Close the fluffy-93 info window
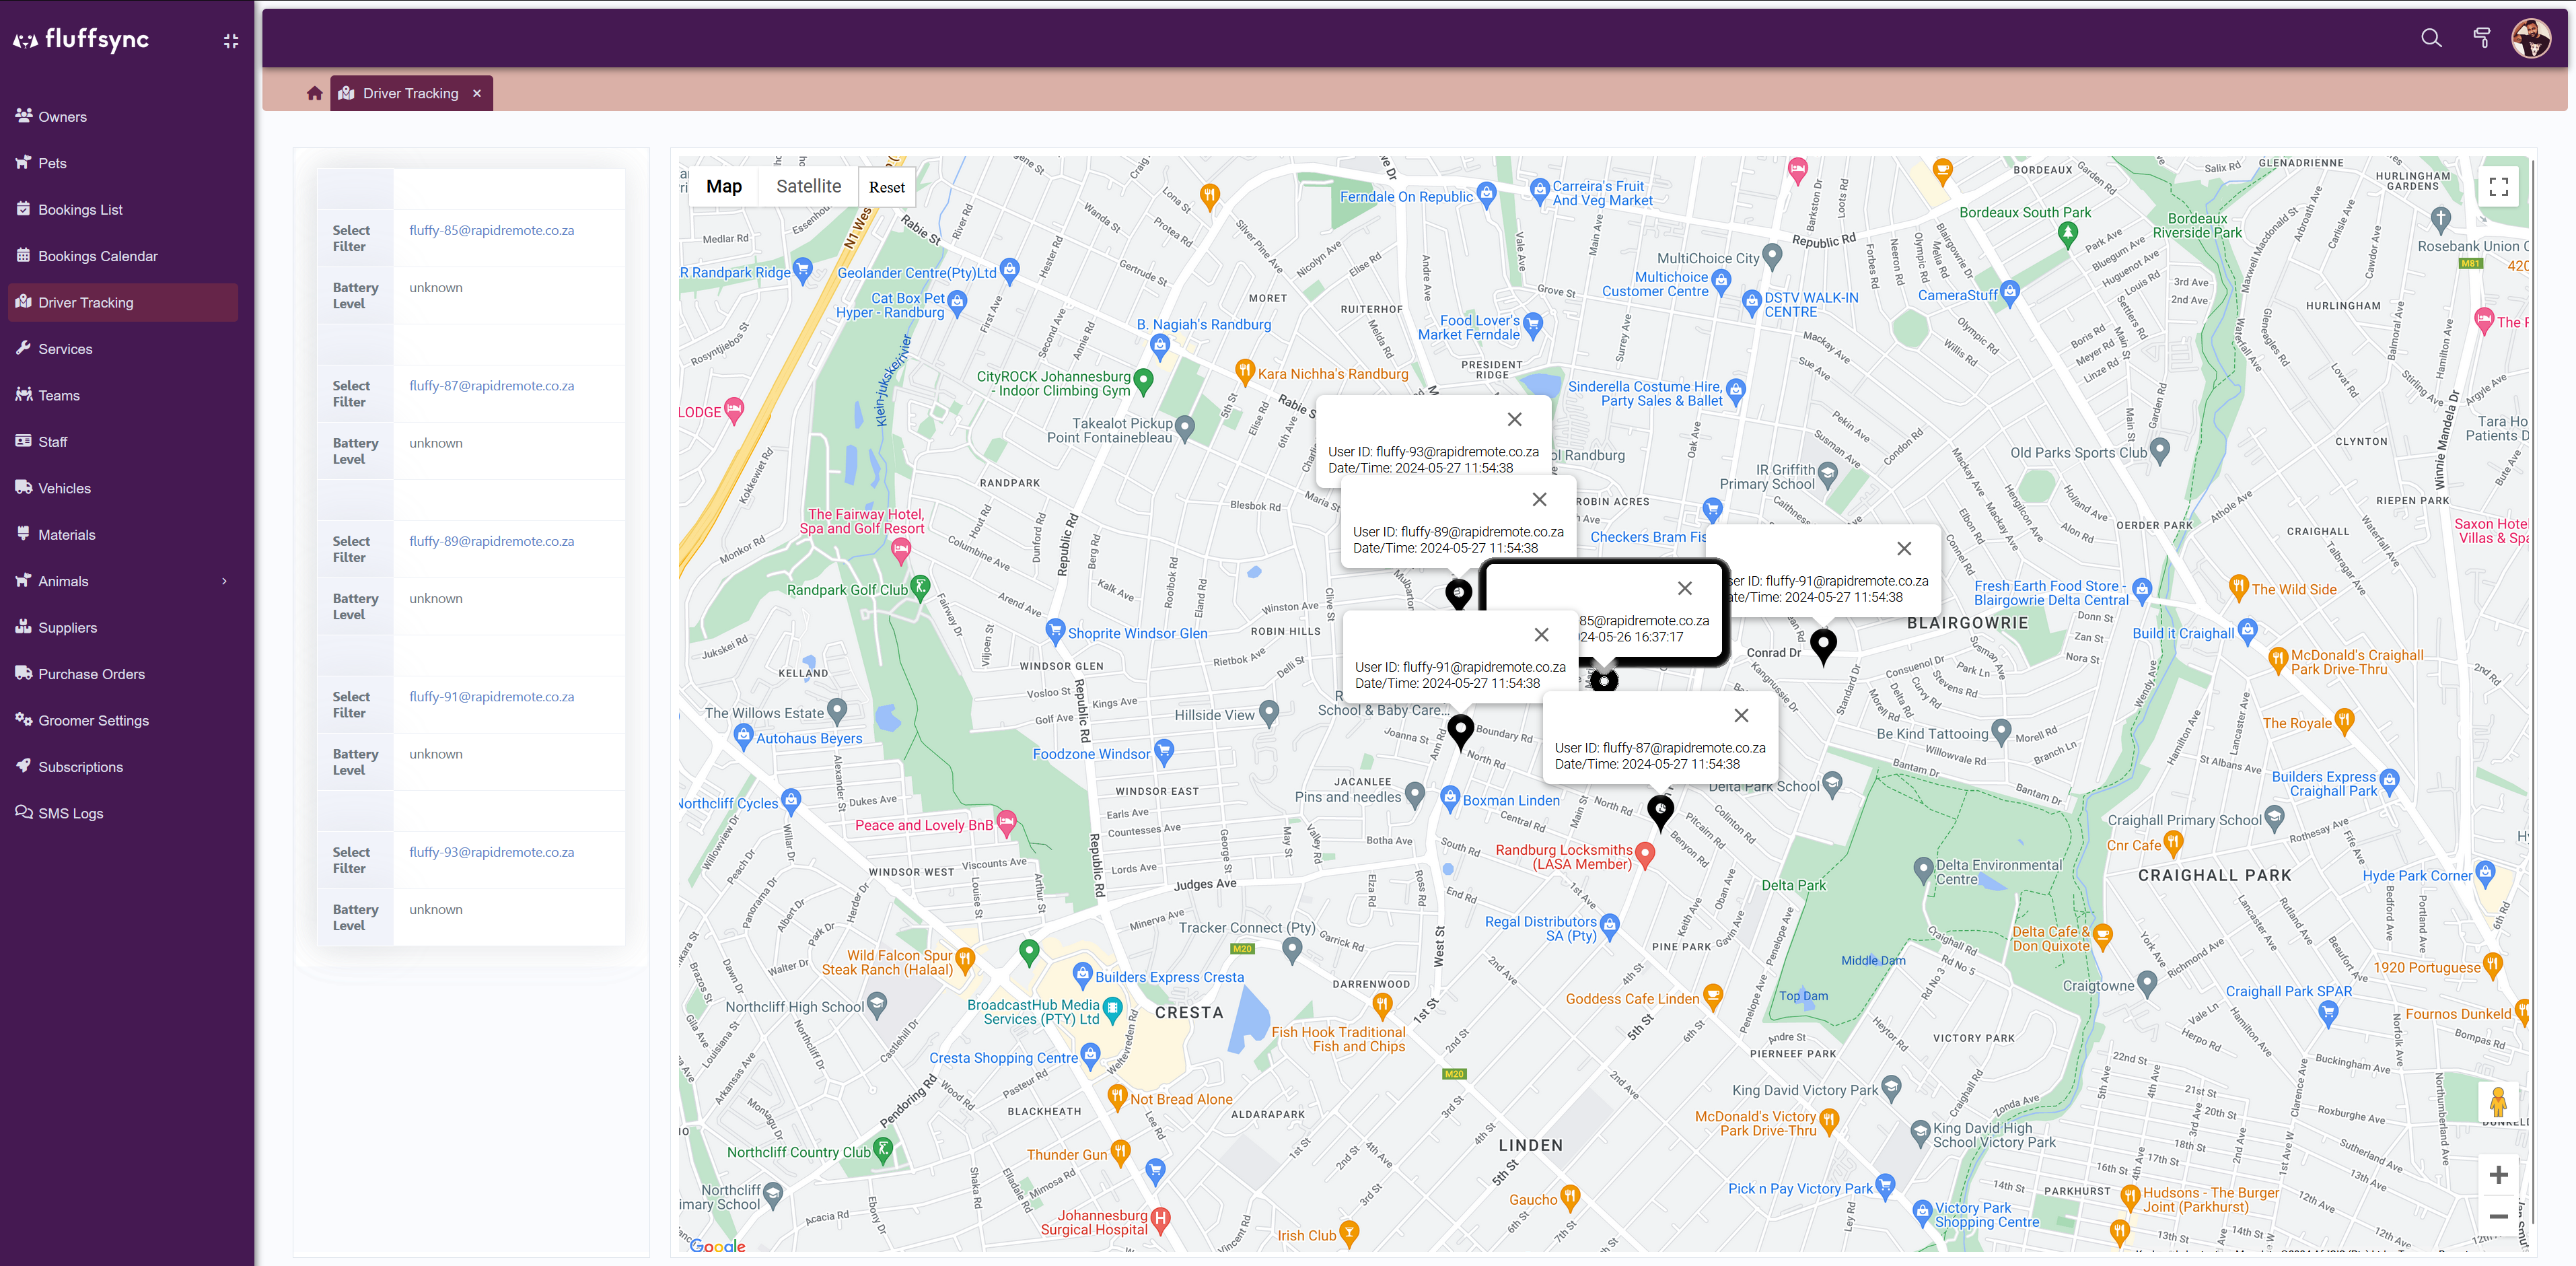The image size is (2576, 1266). 1514,419
